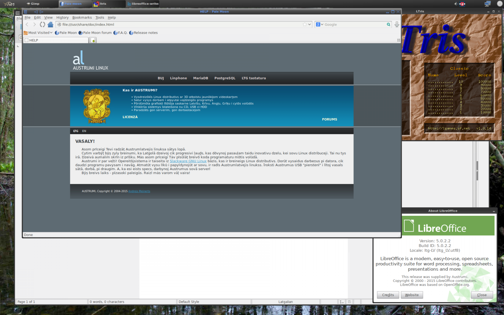
Task: Follow the Slackware GNU Linux link
Action: pyautogui.click(x=188, y=161)
